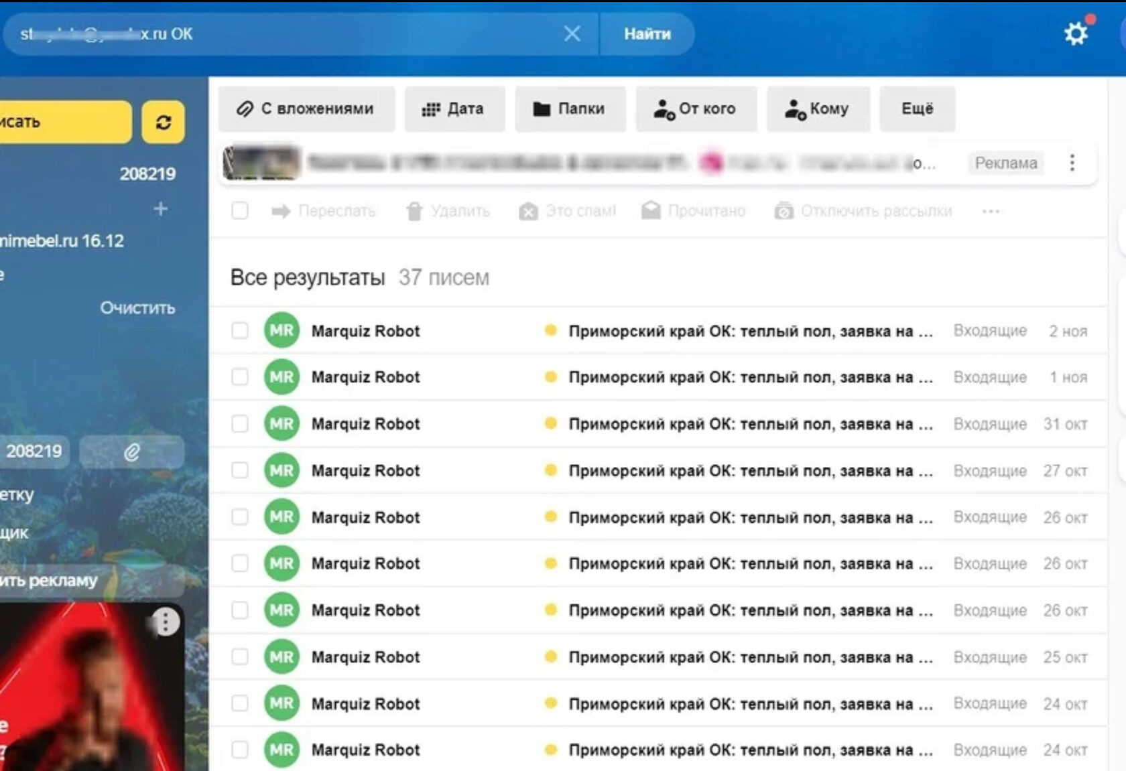Click the yellow compose button

66,122
